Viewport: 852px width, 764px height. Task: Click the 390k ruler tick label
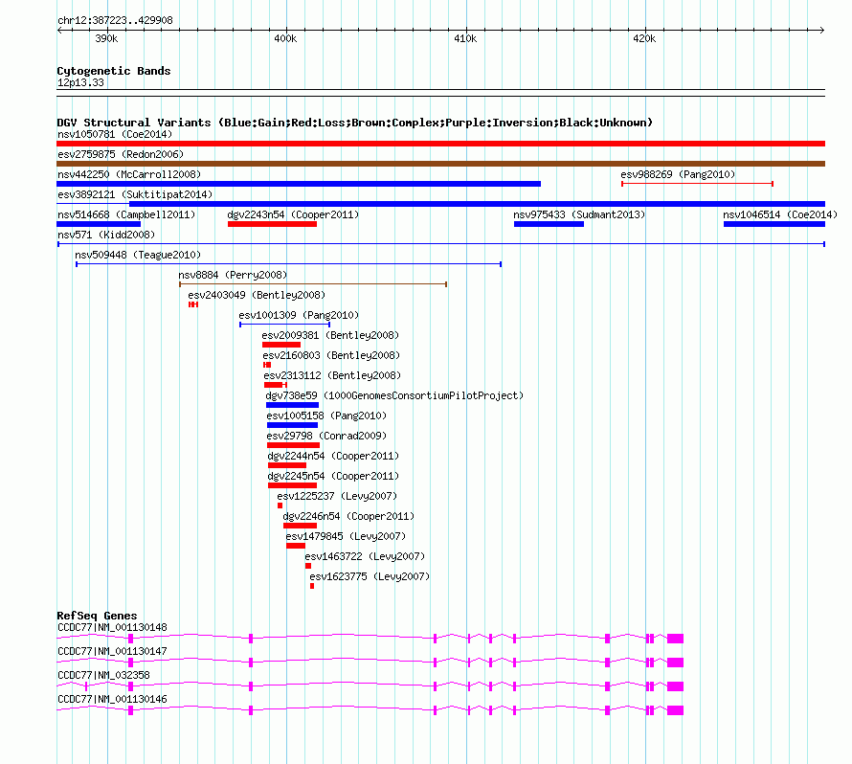coord(106,38)
